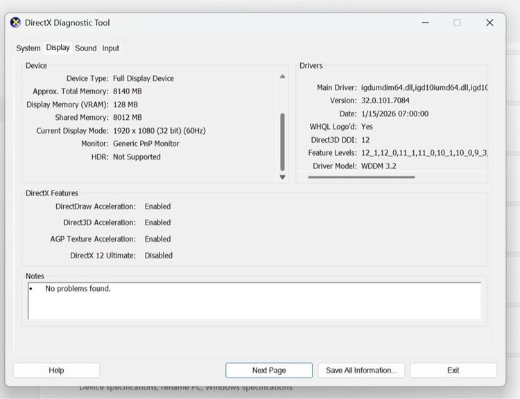
Task: Go to the Input tab
Action: click(x=110, y=48)
